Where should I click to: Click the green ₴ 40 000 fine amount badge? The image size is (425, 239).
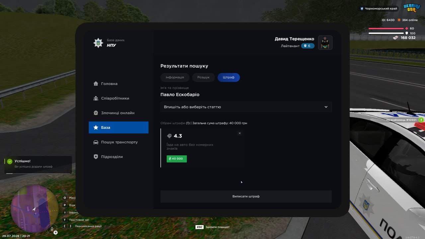pyautogui.click(x=177, y=159)
